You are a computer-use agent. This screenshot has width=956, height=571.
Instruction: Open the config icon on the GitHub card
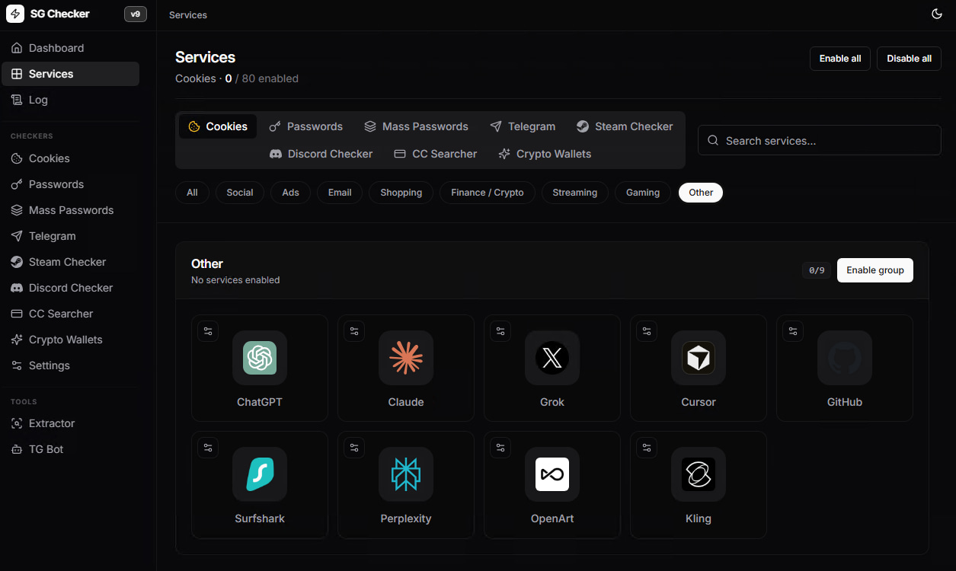coord(793,331)
